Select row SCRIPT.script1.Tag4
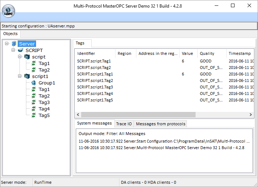 pyautogui.click(x=165, y=93)
